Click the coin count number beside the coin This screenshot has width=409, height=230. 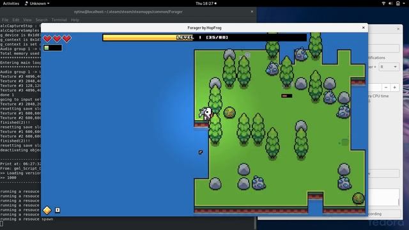(x=58, y=210)
